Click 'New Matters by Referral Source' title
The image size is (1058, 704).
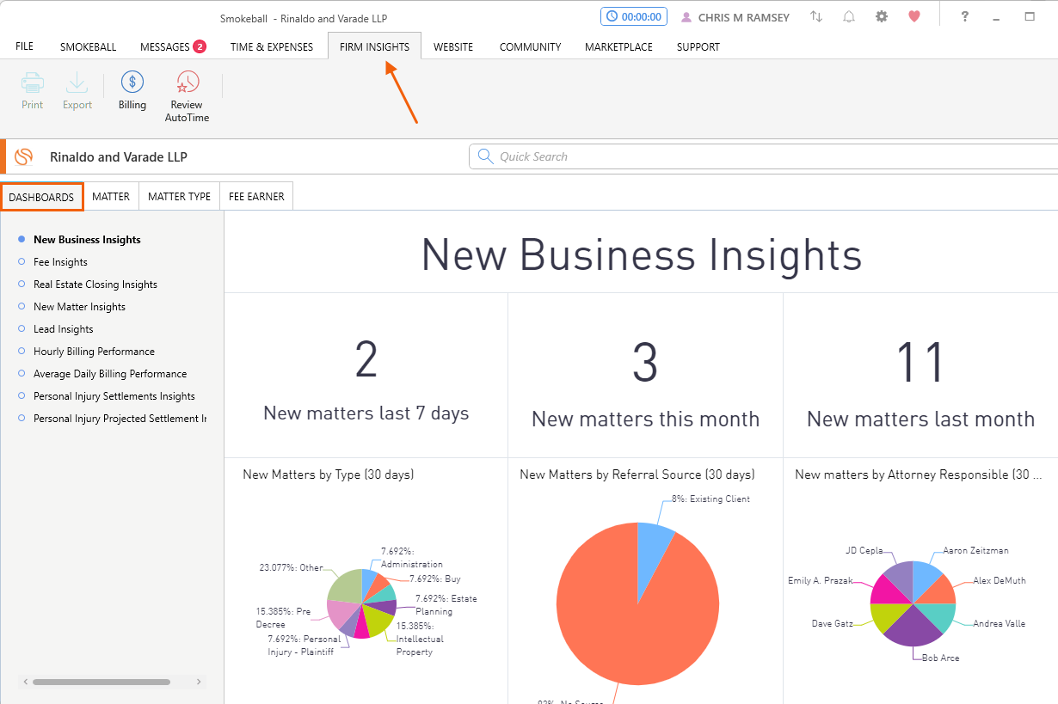tap(637, 474)
